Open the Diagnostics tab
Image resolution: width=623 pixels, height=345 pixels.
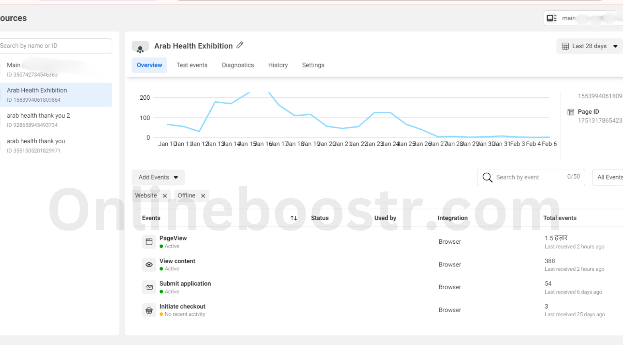point(238,65)
